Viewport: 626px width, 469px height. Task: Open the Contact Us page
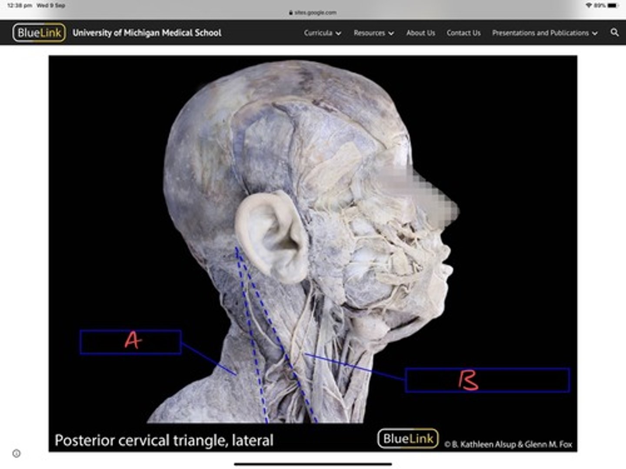coord(463,33)
